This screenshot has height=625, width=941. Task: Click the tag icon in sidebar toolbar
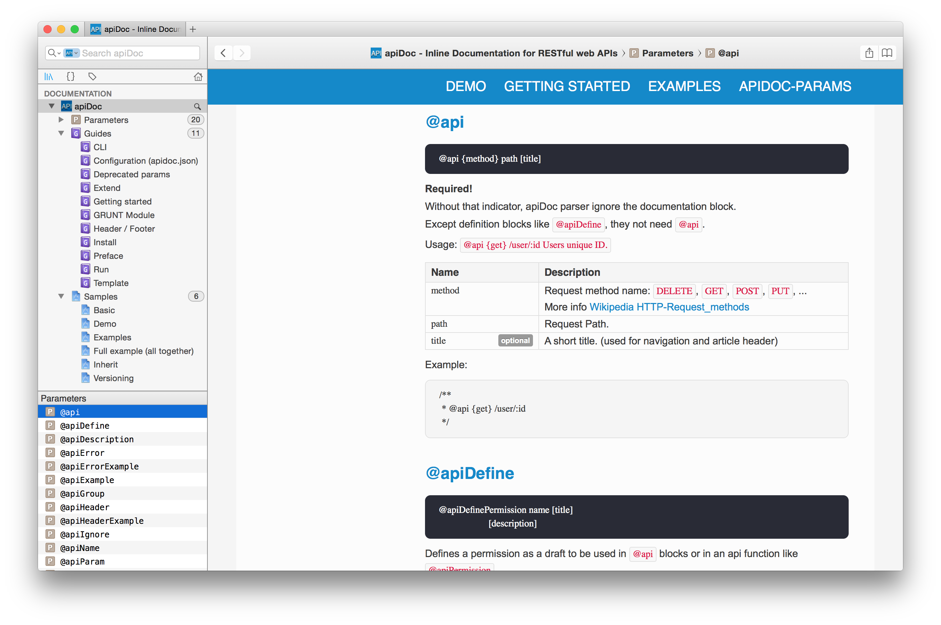pyautogui.click(x=92, y=76)
